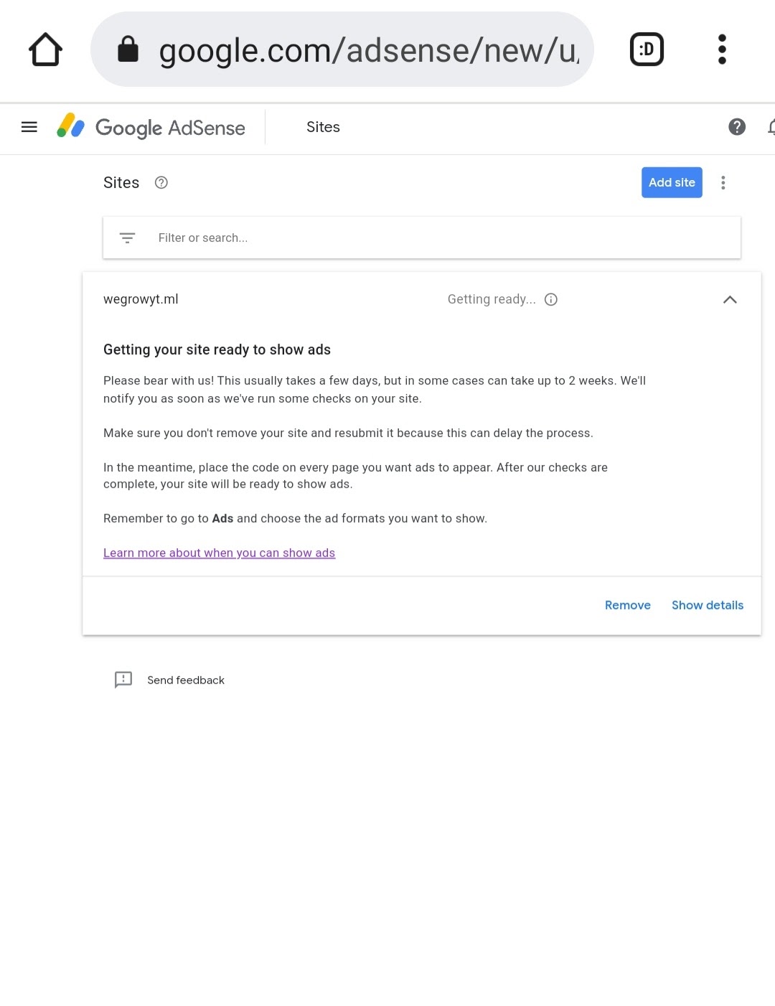Click the Add site button
This screenshot has width=775, height=1006.
(x=672, y=182)
